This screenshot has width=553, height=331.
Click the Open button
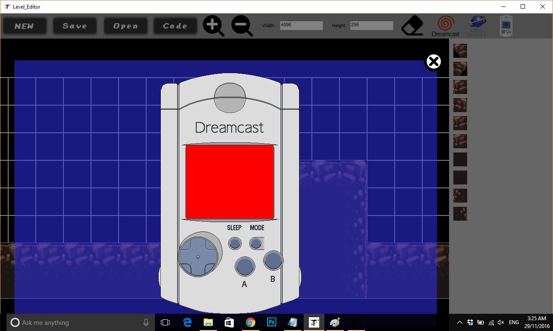(126, 26)
